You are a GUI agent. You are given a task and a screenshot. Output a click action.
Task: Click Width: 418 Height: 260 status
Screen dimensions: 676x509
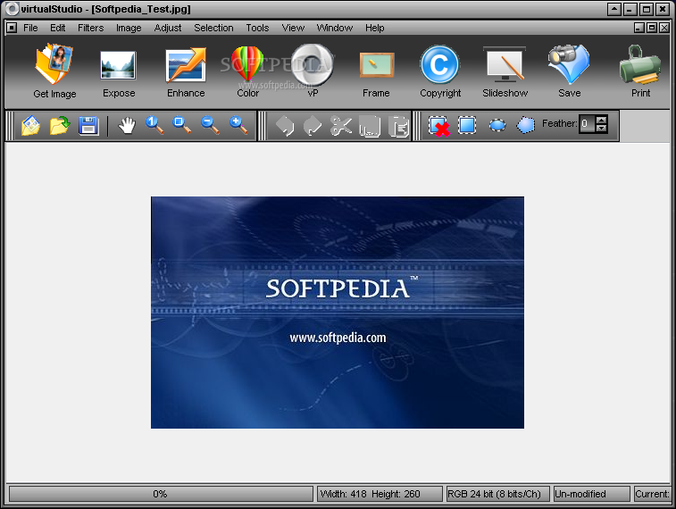380,494
